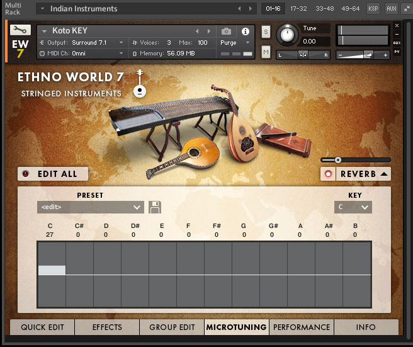413x347 pixels.
Task: Click the pan L-R slider
Action: tap(303, 55)
